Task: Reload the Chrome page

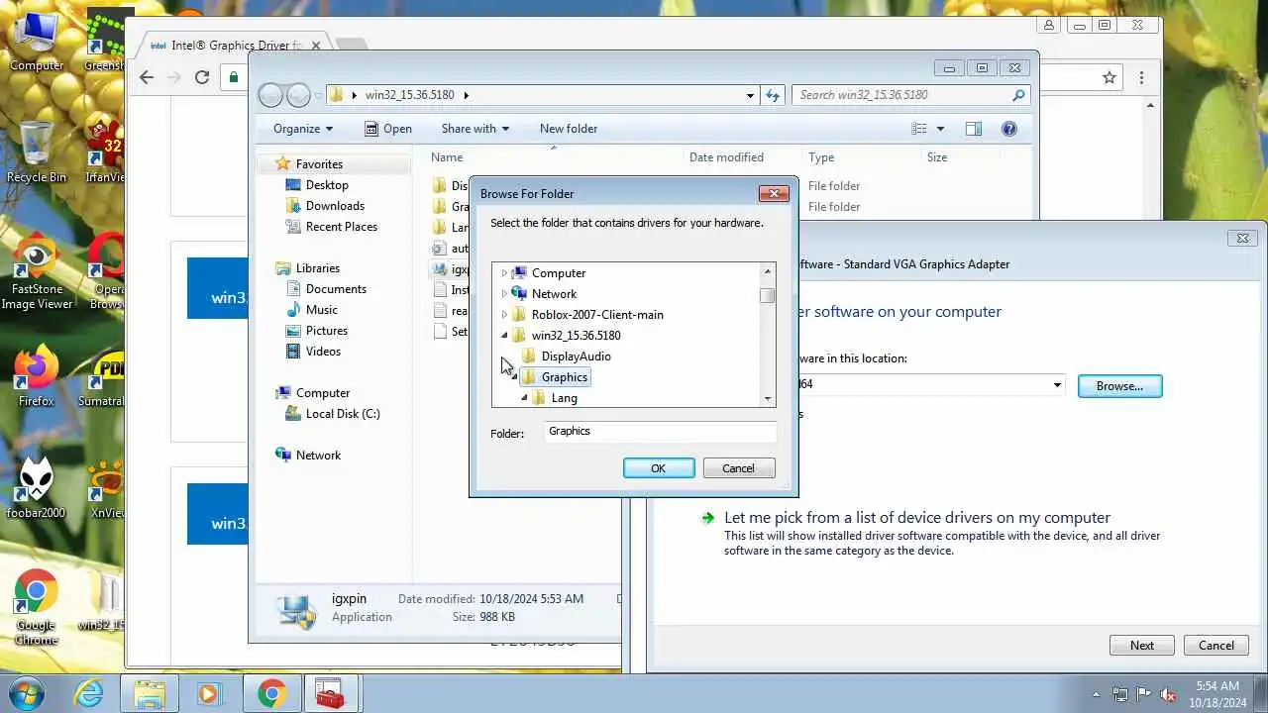Action: [x=202, y=77]
